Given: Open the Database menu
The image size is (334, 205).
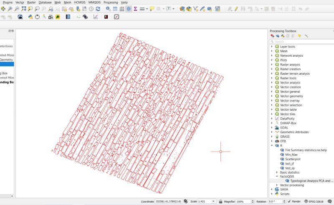Looking at the screenshot, I should (x=45, y=3).
